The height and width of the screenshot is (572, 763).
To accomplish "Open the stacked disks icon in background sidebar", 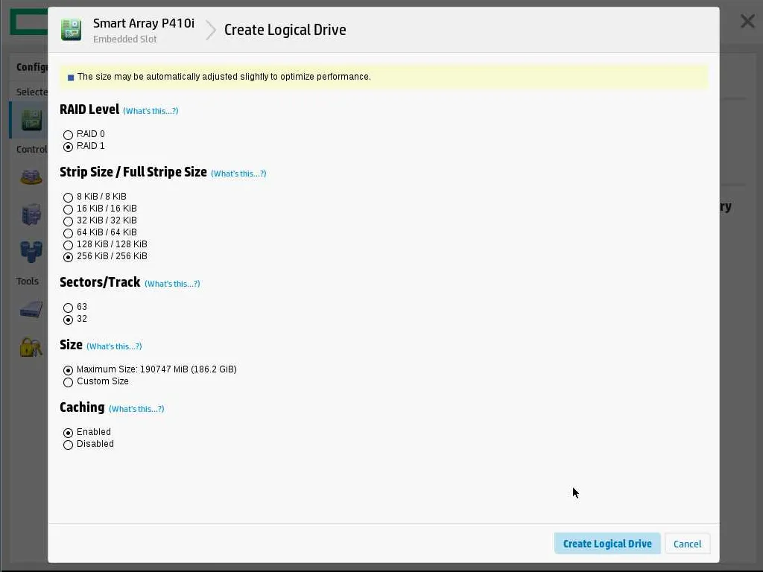I will pyautogui.click(x=31, y=177).
